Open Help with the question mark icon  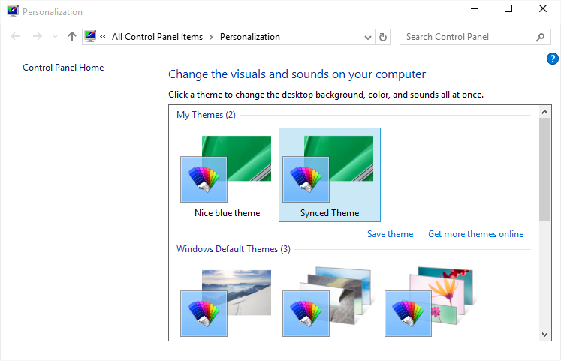553,59
